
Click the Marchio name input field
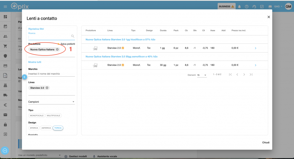(x=51, y=74)
